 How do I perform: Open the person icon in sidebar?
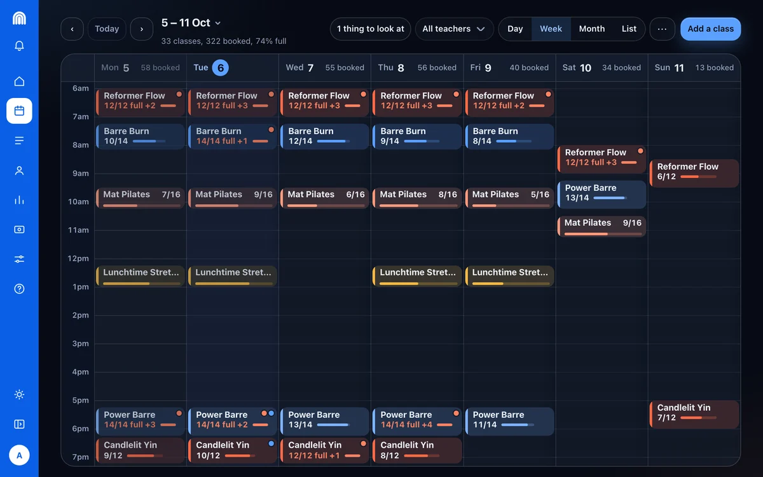click(19, 170)
